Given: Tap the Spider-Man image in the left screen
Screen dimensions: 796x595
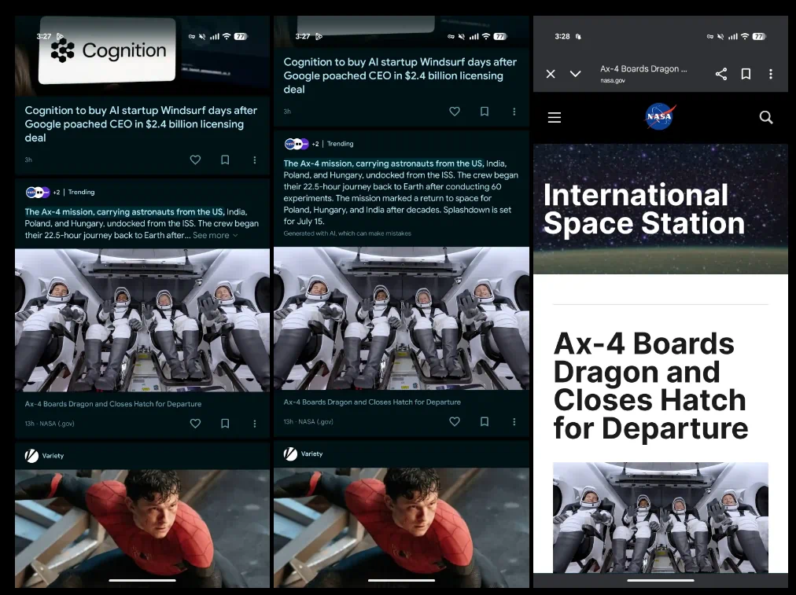Looking at the screenshot, I should coord(142,528).
